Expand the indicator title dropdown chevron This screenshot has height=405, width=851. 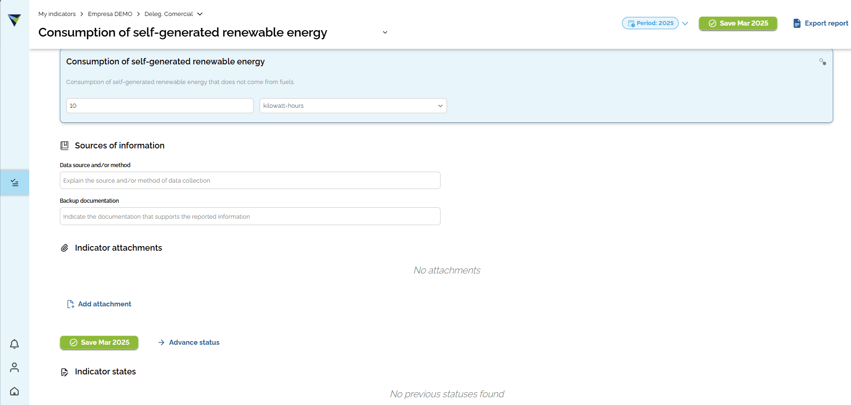[x=385, y=32]
